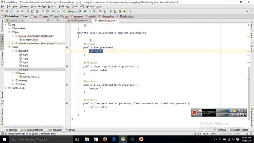Click the Copy toolbar icon
The width and height of the screenshot is (254, 143).
tap(33, 11)
